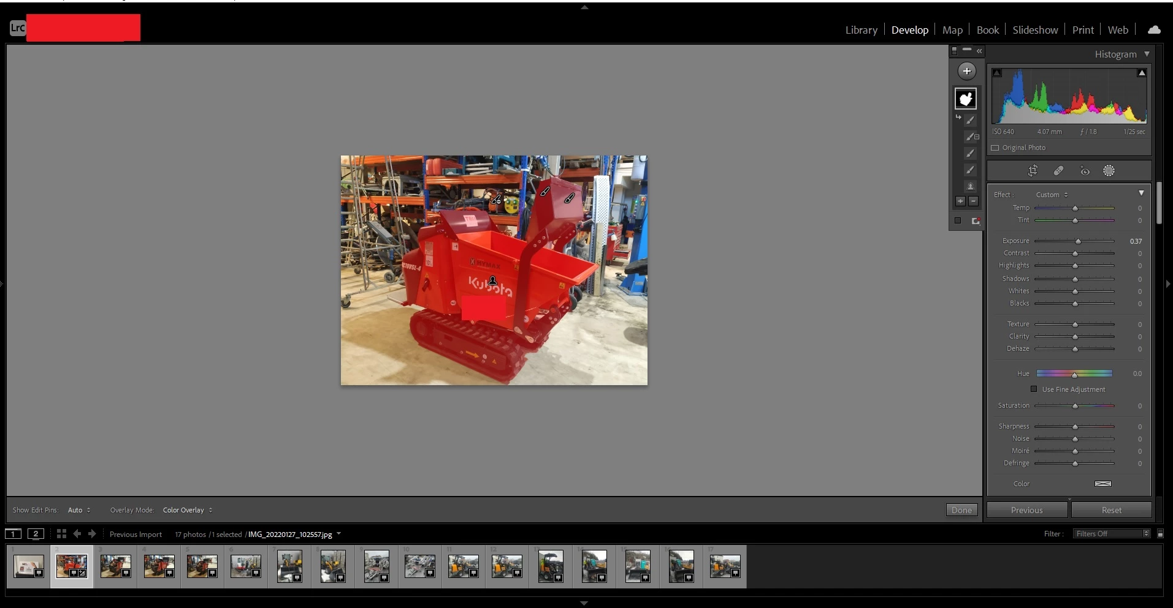Click the Previous Import source label
This screenshot has width=1173, height=608.
[x=136, y=535]
